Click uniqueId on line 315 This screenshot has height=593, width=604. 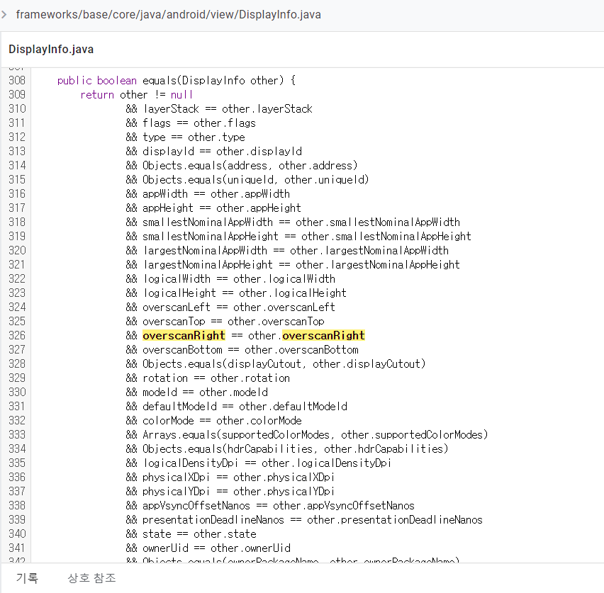250,180
